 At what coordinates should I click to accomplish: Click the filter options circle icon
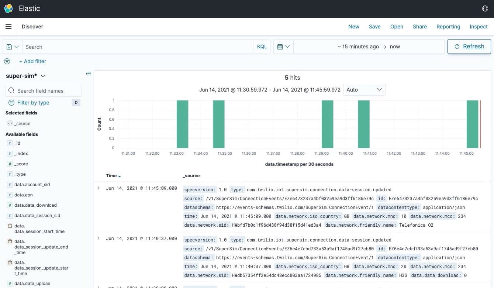[7, 61]
